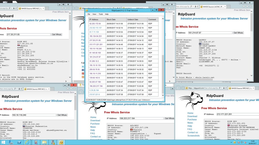Screen dimensions: 259x145
Task: Click the scroll-up arrow of the RdpGuard list
Action: [163, 19]
